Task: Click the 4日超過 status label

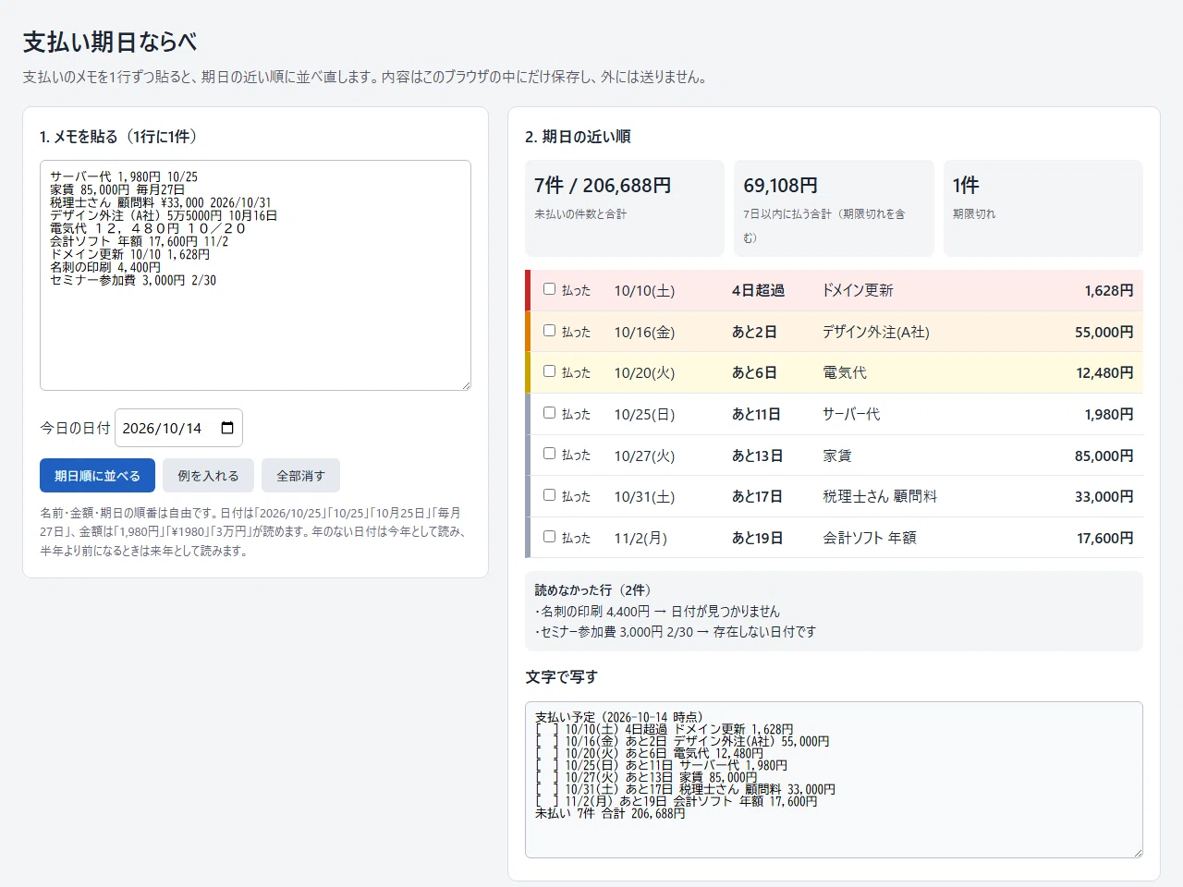Action: 758,290
